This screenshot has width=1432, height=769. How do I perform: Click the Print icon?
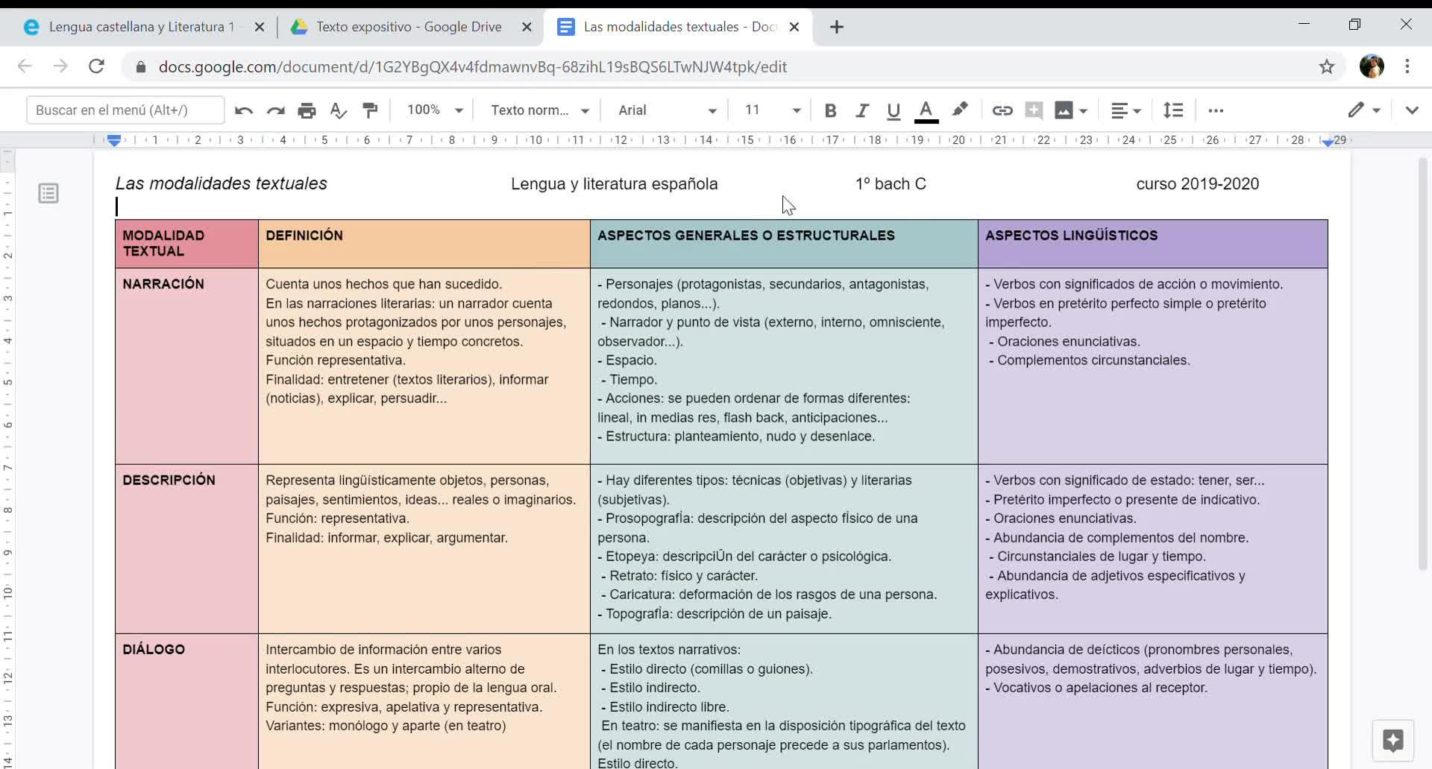click(307, 110)
